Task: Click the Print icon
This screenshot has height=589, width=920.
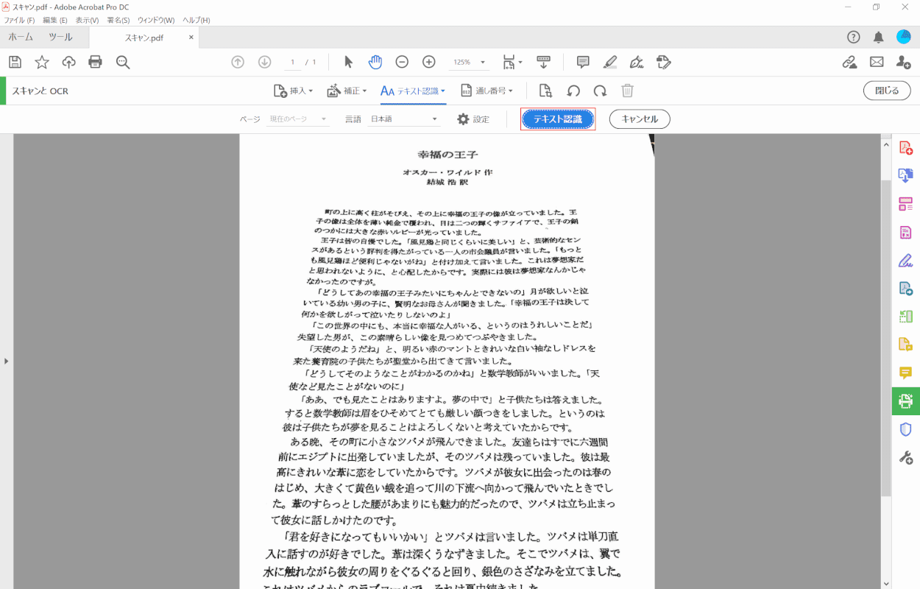Action: point(95,62)
